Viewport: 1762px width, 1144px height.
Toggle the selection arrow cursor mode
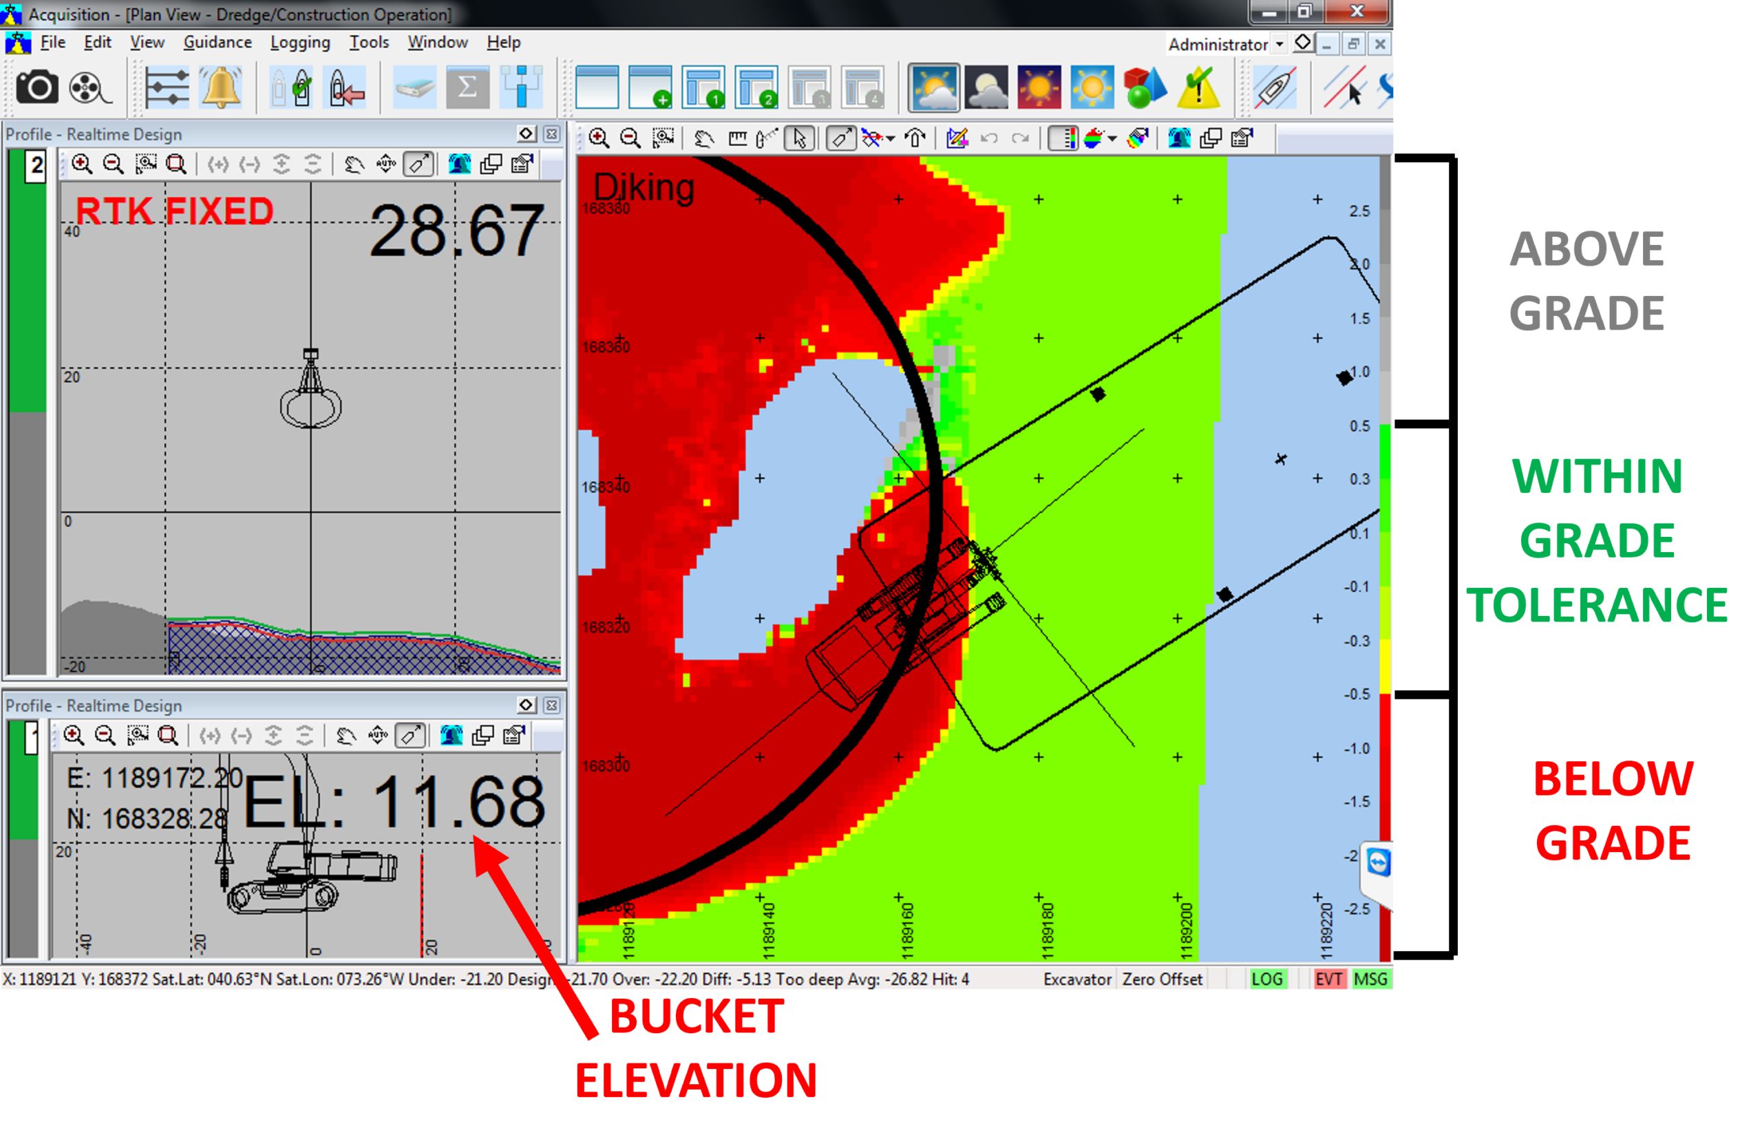pyautogui.click(x=800, y=138)
